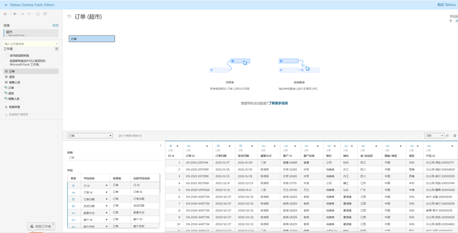This screenshot has height=233, width=458.
Task: Click the 新建表扩展程序 option
Action: click(19, 115)
